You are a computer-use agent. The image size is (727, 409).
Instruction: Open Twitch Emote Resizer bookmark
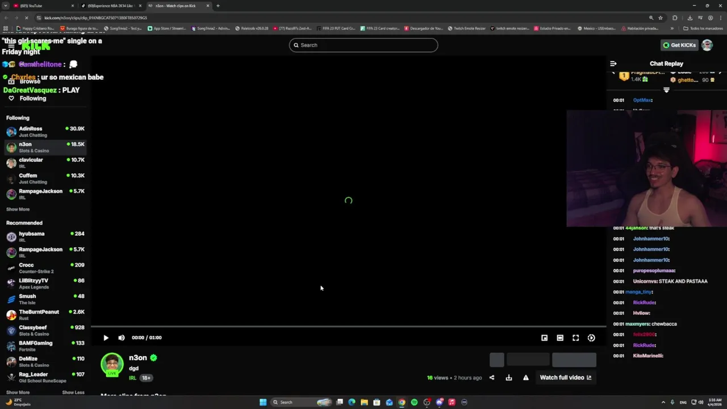pos(467,28)
